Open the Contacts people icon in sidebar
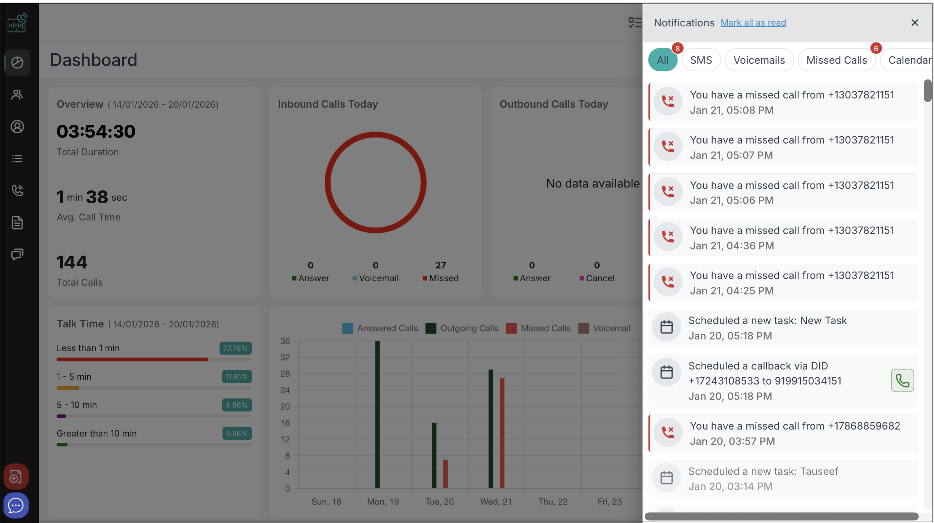The image size is (934, 523). 17,94
